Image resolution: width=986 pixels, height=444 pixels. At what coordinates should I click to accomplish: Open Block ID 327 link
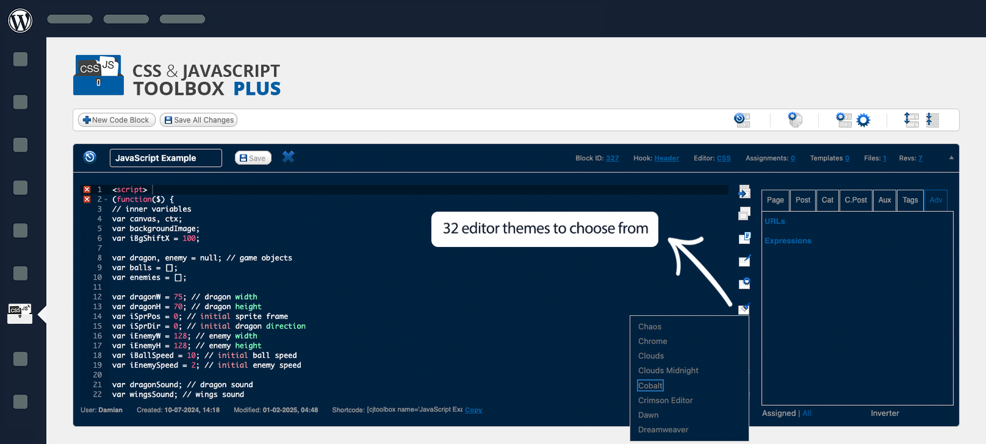pyautogui.click(x=612, y=158)
